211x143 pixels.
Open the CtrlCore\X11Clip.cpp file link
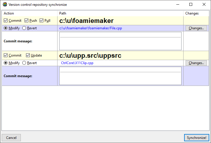[77, 63]
